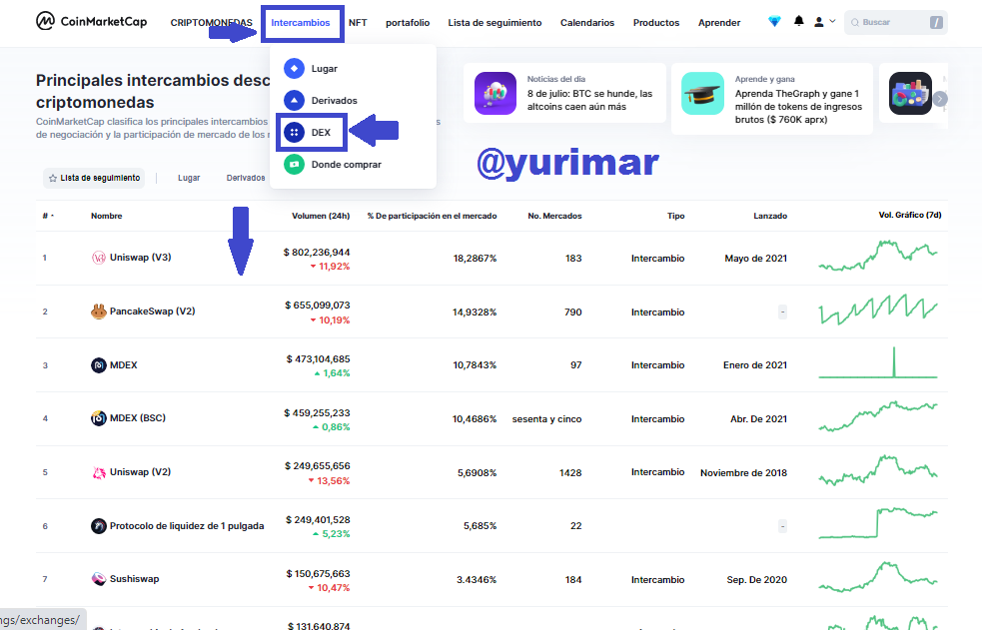Click the MDEX logo icon in row 3
Screen dimensions: 982x630
98,364
